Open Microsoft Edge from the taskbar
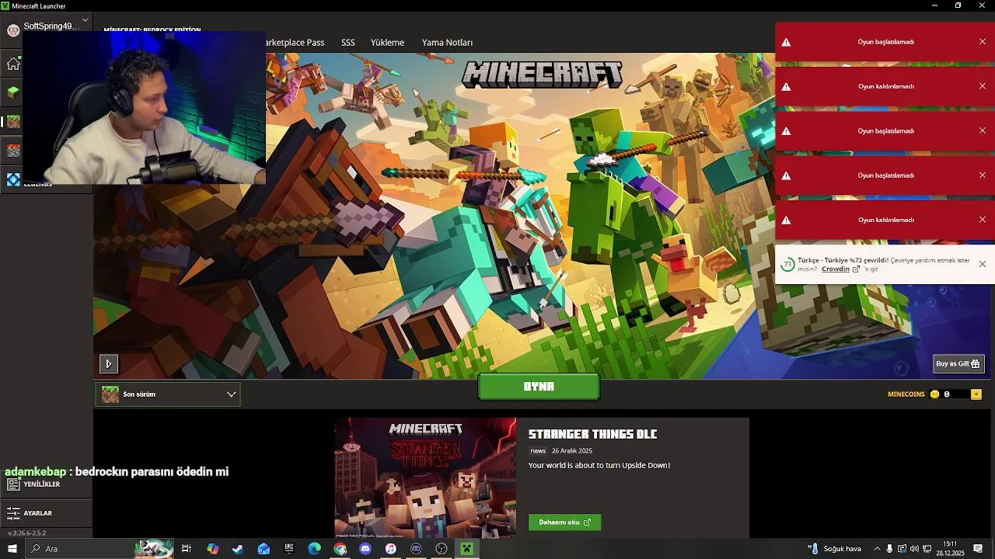995x559 pixels. [314, 549]
